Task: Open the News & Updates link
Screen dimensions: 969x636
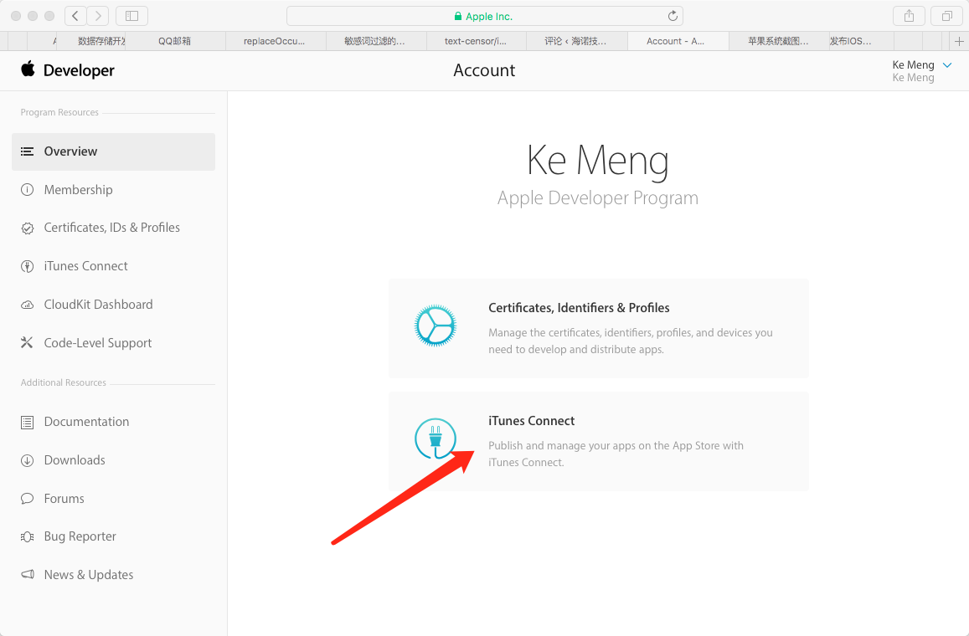Action: click(x=89, y=575)
